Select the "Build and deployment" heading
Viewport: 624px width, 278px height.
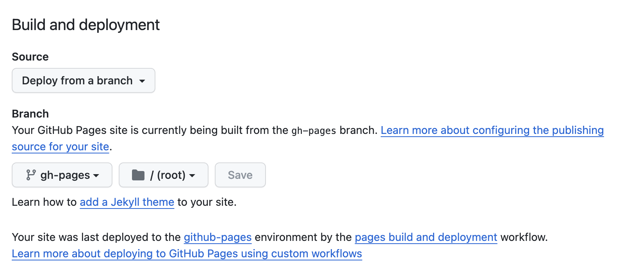(86, 25)
